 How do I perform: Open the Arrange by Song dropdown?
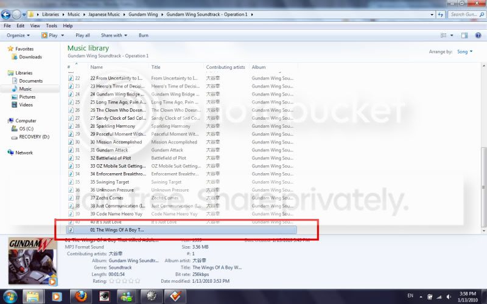[x=464, y=52]
